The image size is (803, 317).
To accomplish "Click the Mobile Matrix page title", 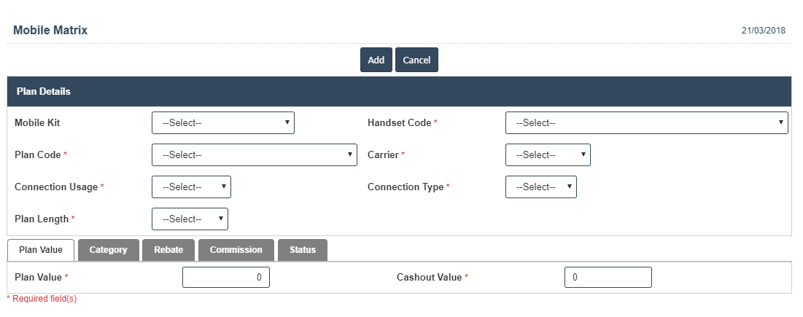I will [x=50, y=30].
